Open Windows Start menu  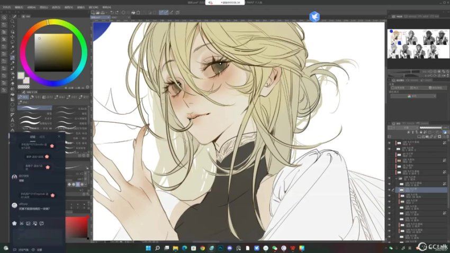click(148, 248)
